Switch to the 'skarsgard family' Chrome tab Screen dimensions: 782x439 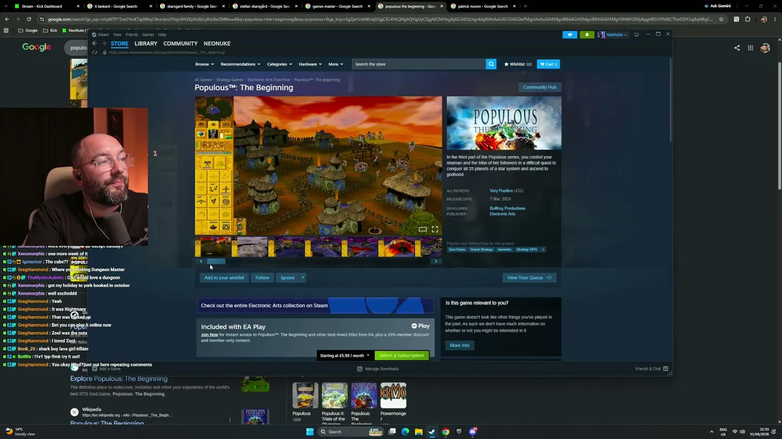tap(192, 6)
